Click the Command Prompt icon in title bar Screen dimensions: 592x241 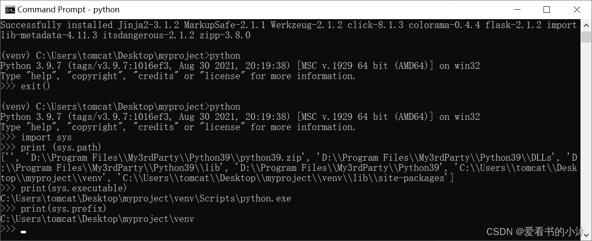(x=9, y=9)
